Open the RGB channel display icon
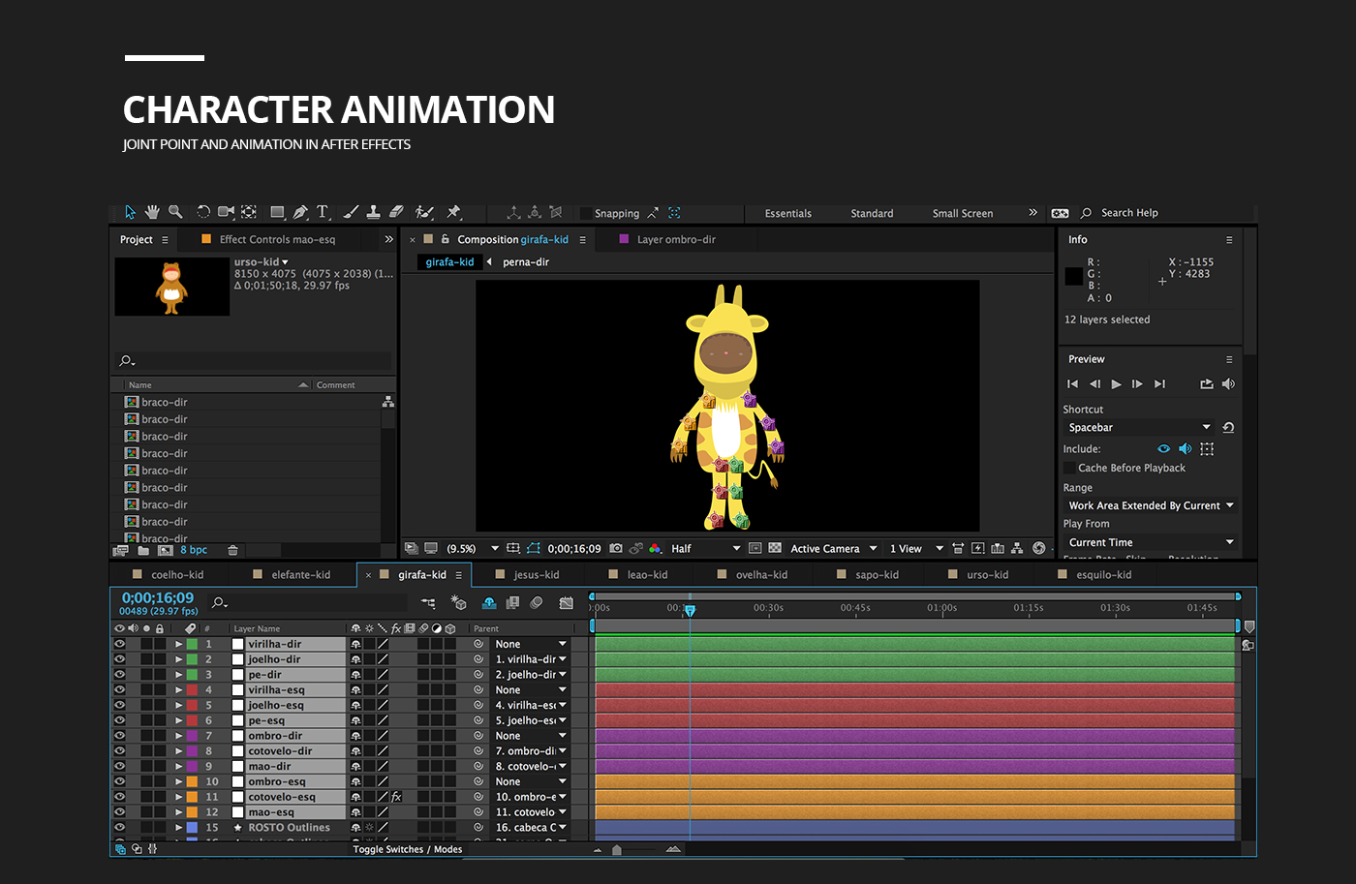 656,548
